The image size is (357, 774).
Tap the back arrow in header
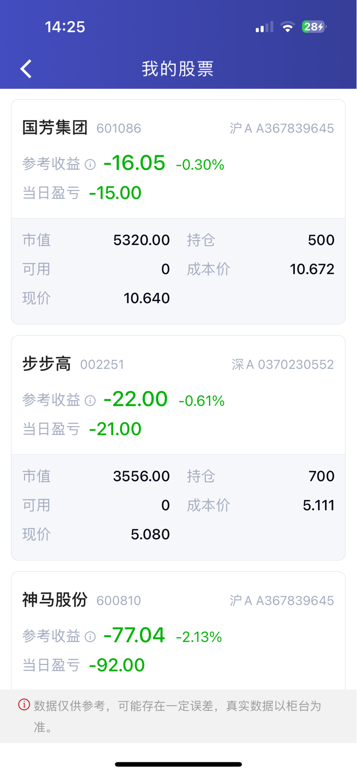[x=26, y=69]
